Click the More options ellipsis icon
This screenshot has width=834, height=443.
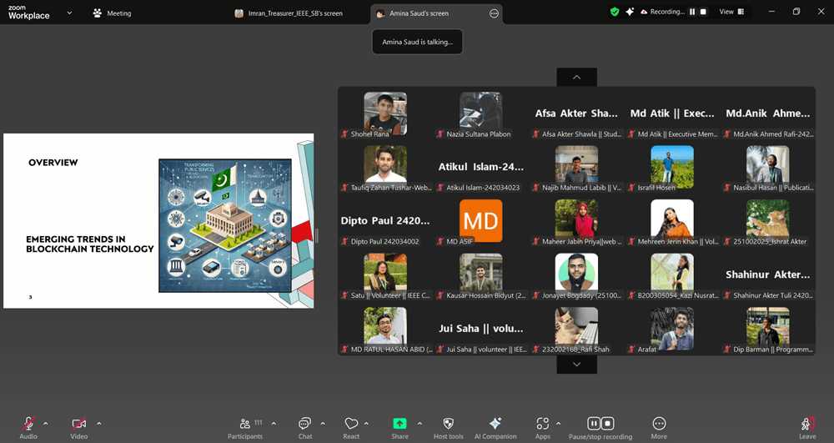click(x=659, y=425)
